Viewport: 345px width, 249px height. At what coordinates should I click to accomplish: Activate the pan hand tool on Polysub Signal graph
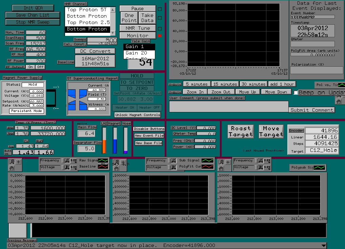[x=221, y=168]
